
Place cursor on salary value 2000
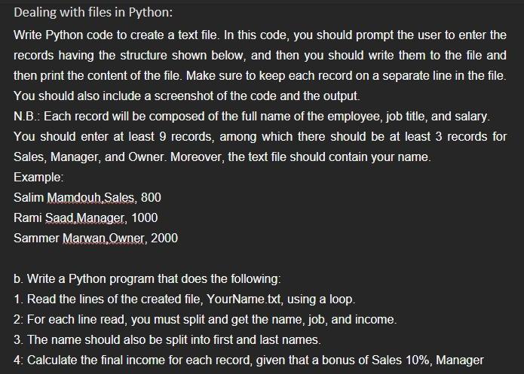point(164,239)
